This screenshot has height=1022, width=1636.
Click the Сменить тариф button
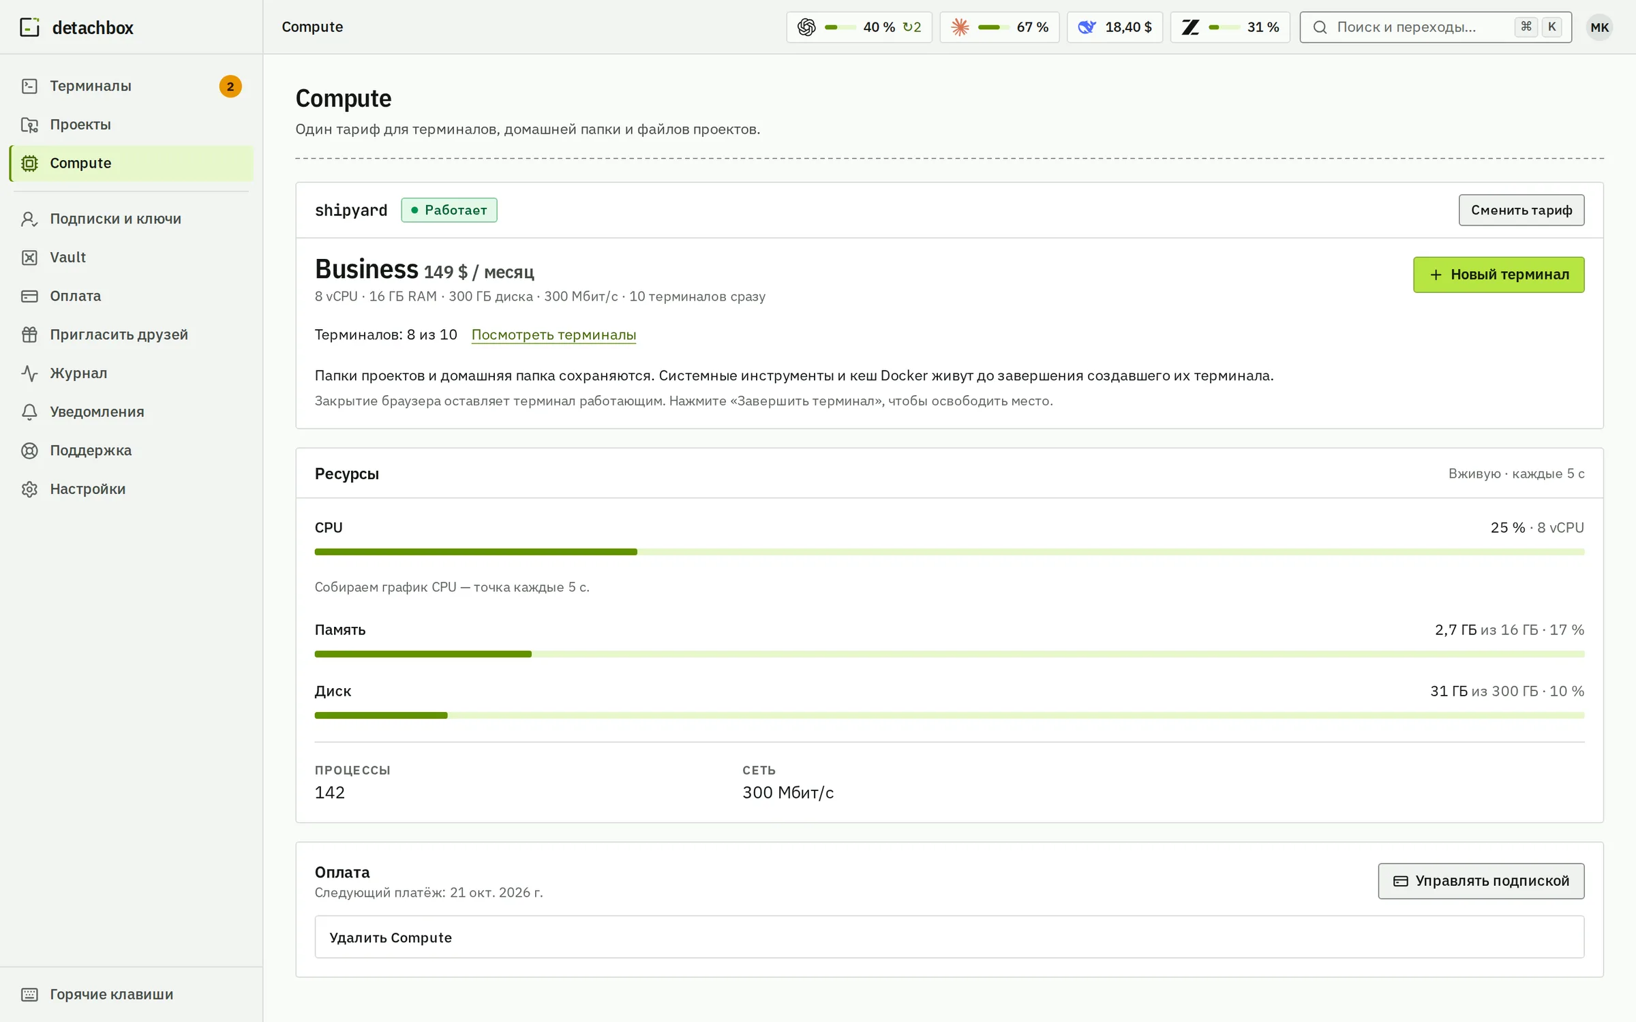pyautogui.click(x=1521, y=210)
